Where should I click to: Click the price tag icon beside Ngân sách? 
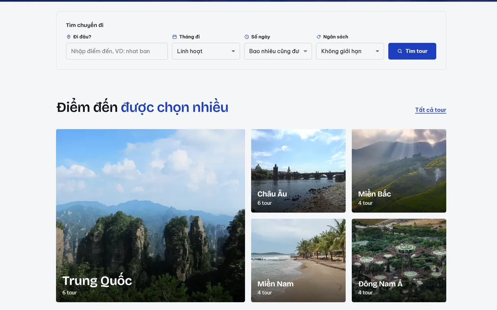click(x=318, y=37)
